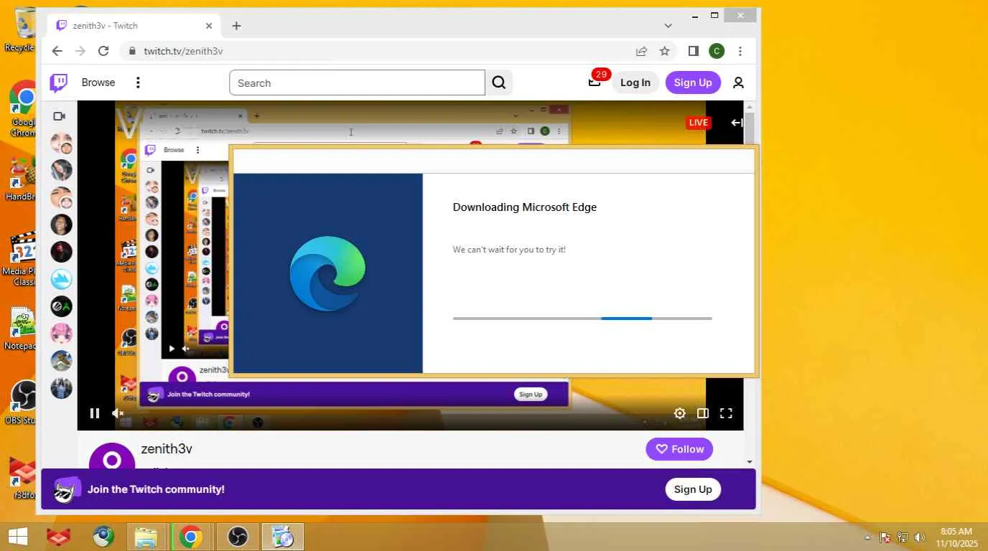
Task: Enter fullscreen on the video player
Action: coord(726,413)
